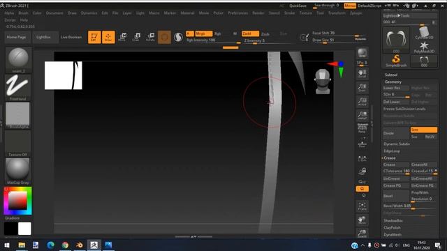Click the head camera view orientation widget
This screenshot has width=447, height=251.
click(x=323, y=82)
